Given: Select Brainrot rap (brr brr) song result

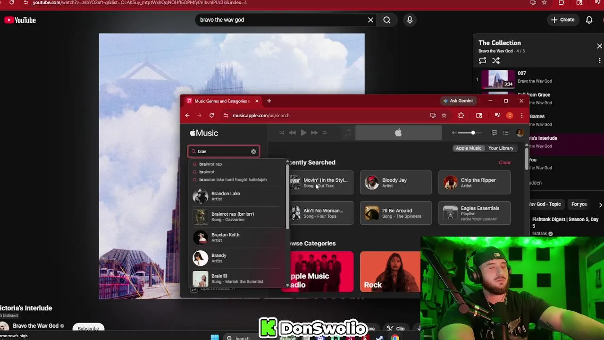Looking at the screenshot, I should click(x=237, y=217).
